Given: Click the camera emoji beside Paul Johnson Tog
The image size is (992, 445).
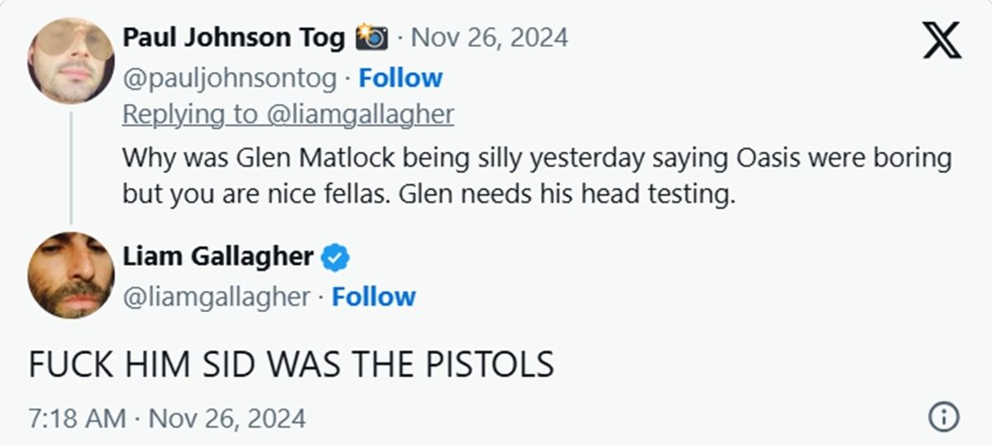Looking at the screenshot, I should click(372, 38).
